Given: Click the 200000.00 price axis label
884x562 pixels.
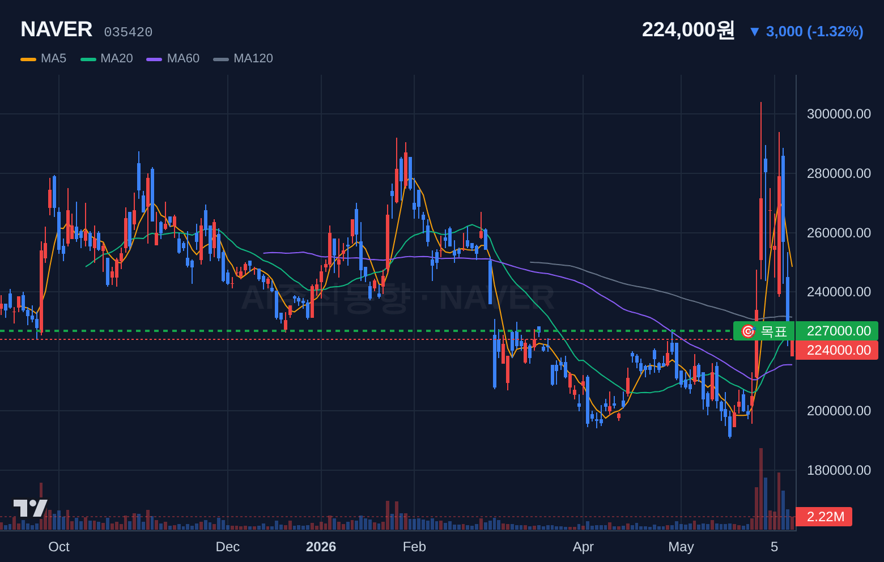Looking at the screenshot, I should click(x=839, y=411).
